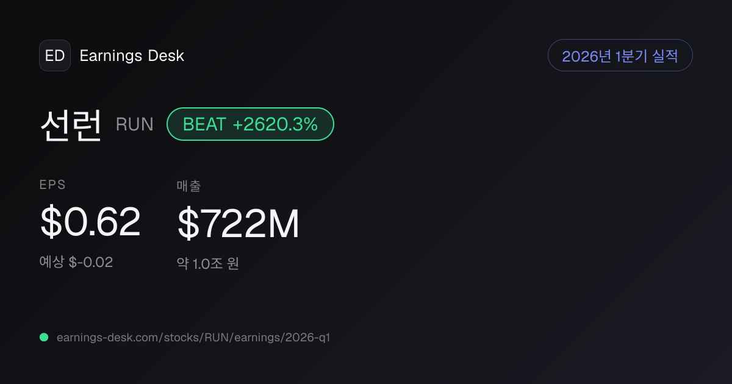Click the EPS label
The height and width of the screenshot is (384, 732).
point(52,185)
